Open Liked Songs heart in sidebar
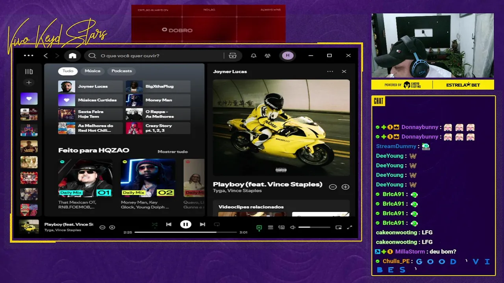The image size is (504, 283). pos(29,99)
